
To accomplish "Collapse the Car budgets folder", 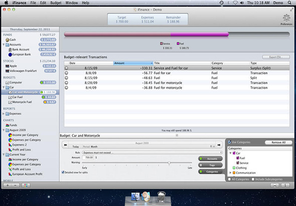I will 4,87.
